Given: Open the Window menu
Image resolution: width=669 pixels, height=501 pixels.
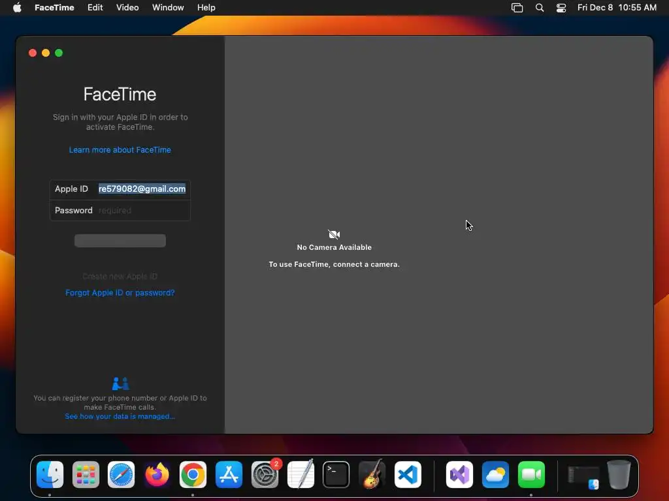Looking at the screenshot, I should (x=168, y=8).
